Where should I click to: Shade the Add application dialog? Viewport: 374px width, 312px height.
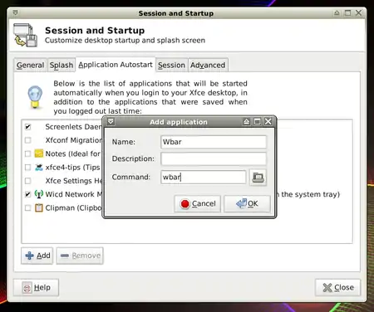[x=246, y=121]
